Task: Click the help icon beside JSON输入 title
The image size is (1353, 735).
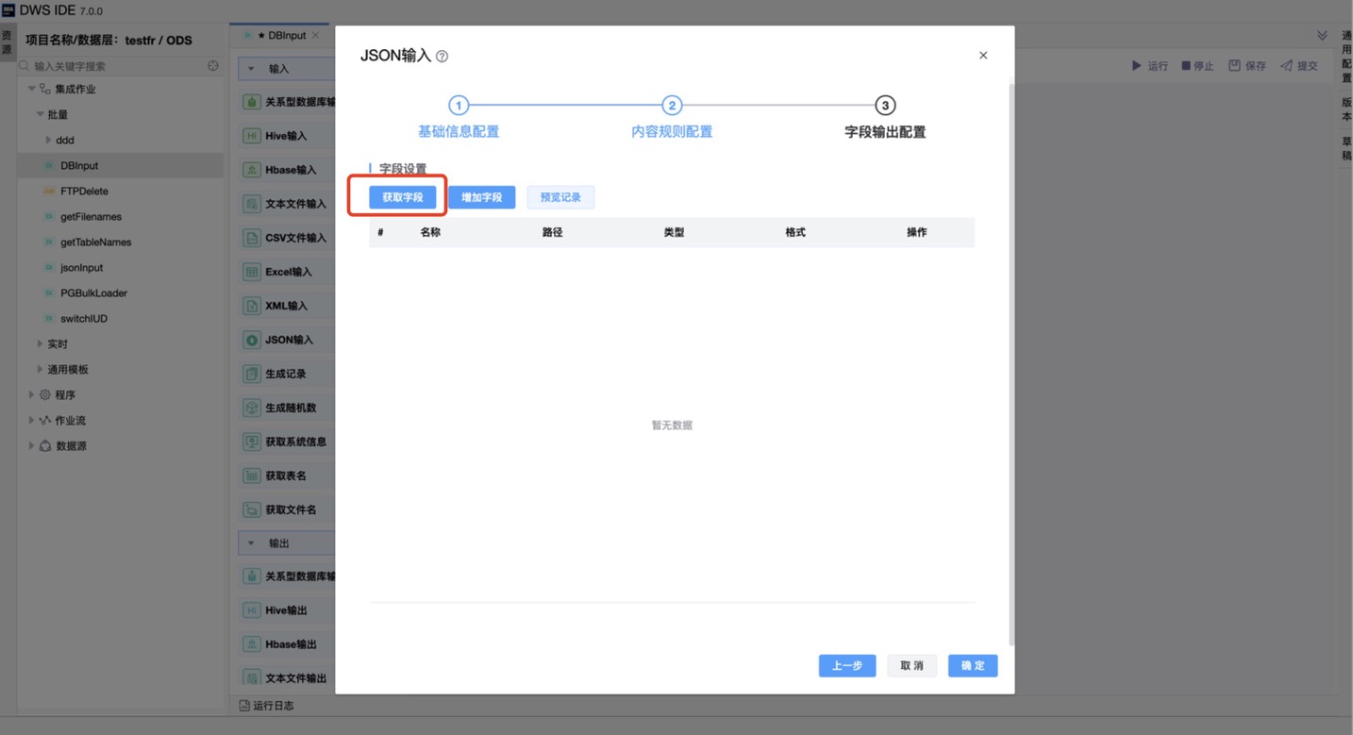Action: [x=443, y=57]
